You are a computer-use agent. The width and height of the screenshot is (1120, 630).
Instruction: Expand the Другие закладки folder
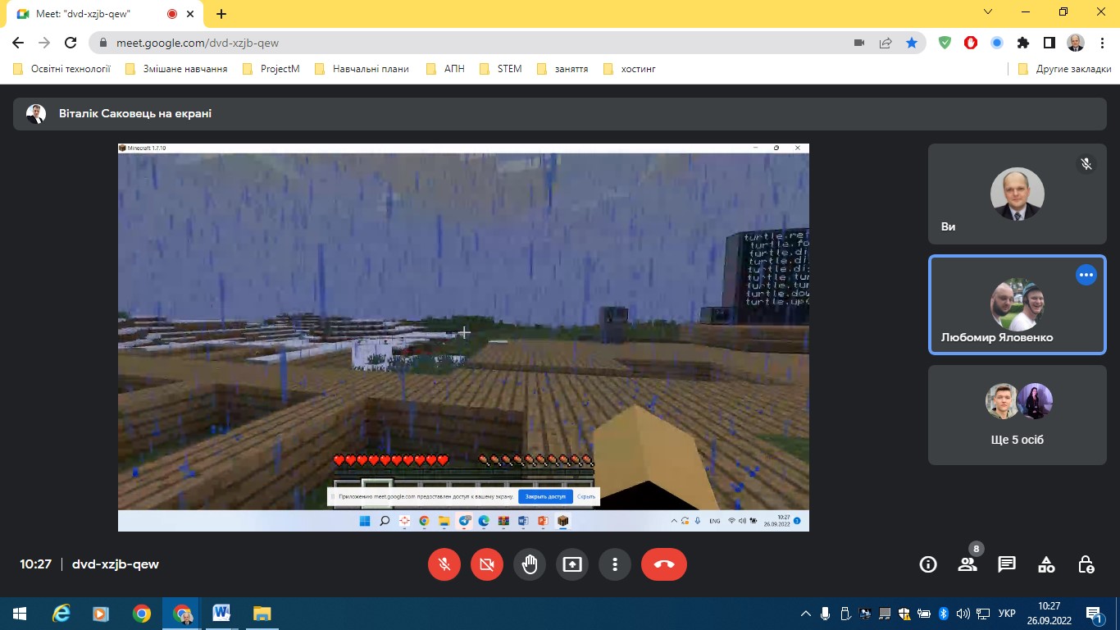pos(1065,69)
